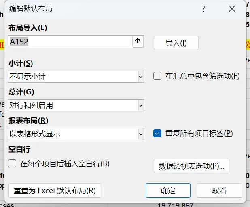Expand the 以表格形式显示 report layout dropdown

pos(76,134)
